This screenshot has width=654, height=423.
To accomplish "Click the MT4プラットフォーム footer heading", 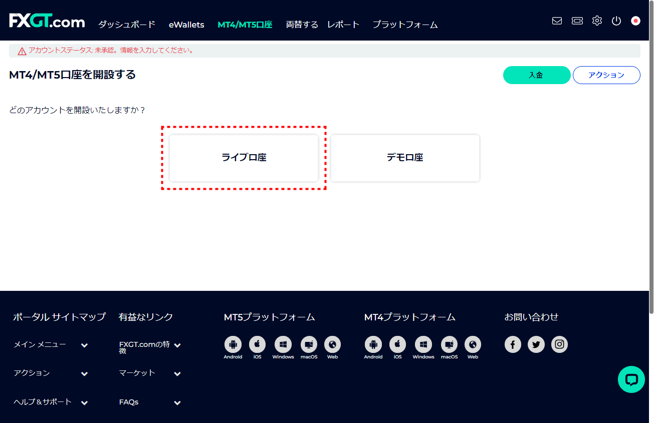I will [x=410, y=317].
